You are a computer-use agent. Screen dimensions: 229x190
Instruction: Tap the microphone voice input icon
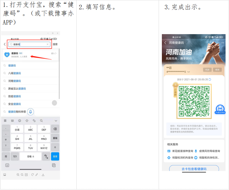(31, 112)
